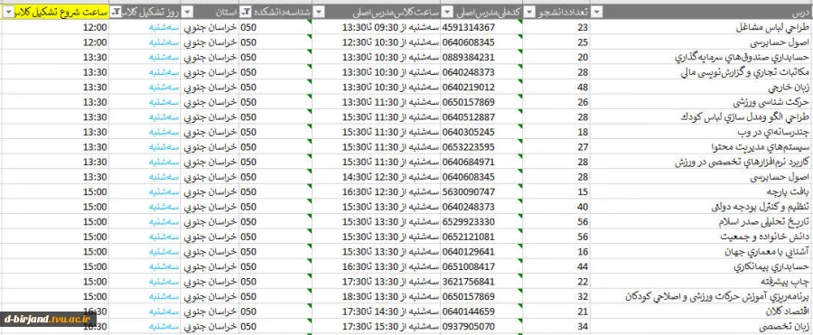Select the اقتصاد كلان course cell
Viewport: 813px width, 335px height.
point(701,312)
